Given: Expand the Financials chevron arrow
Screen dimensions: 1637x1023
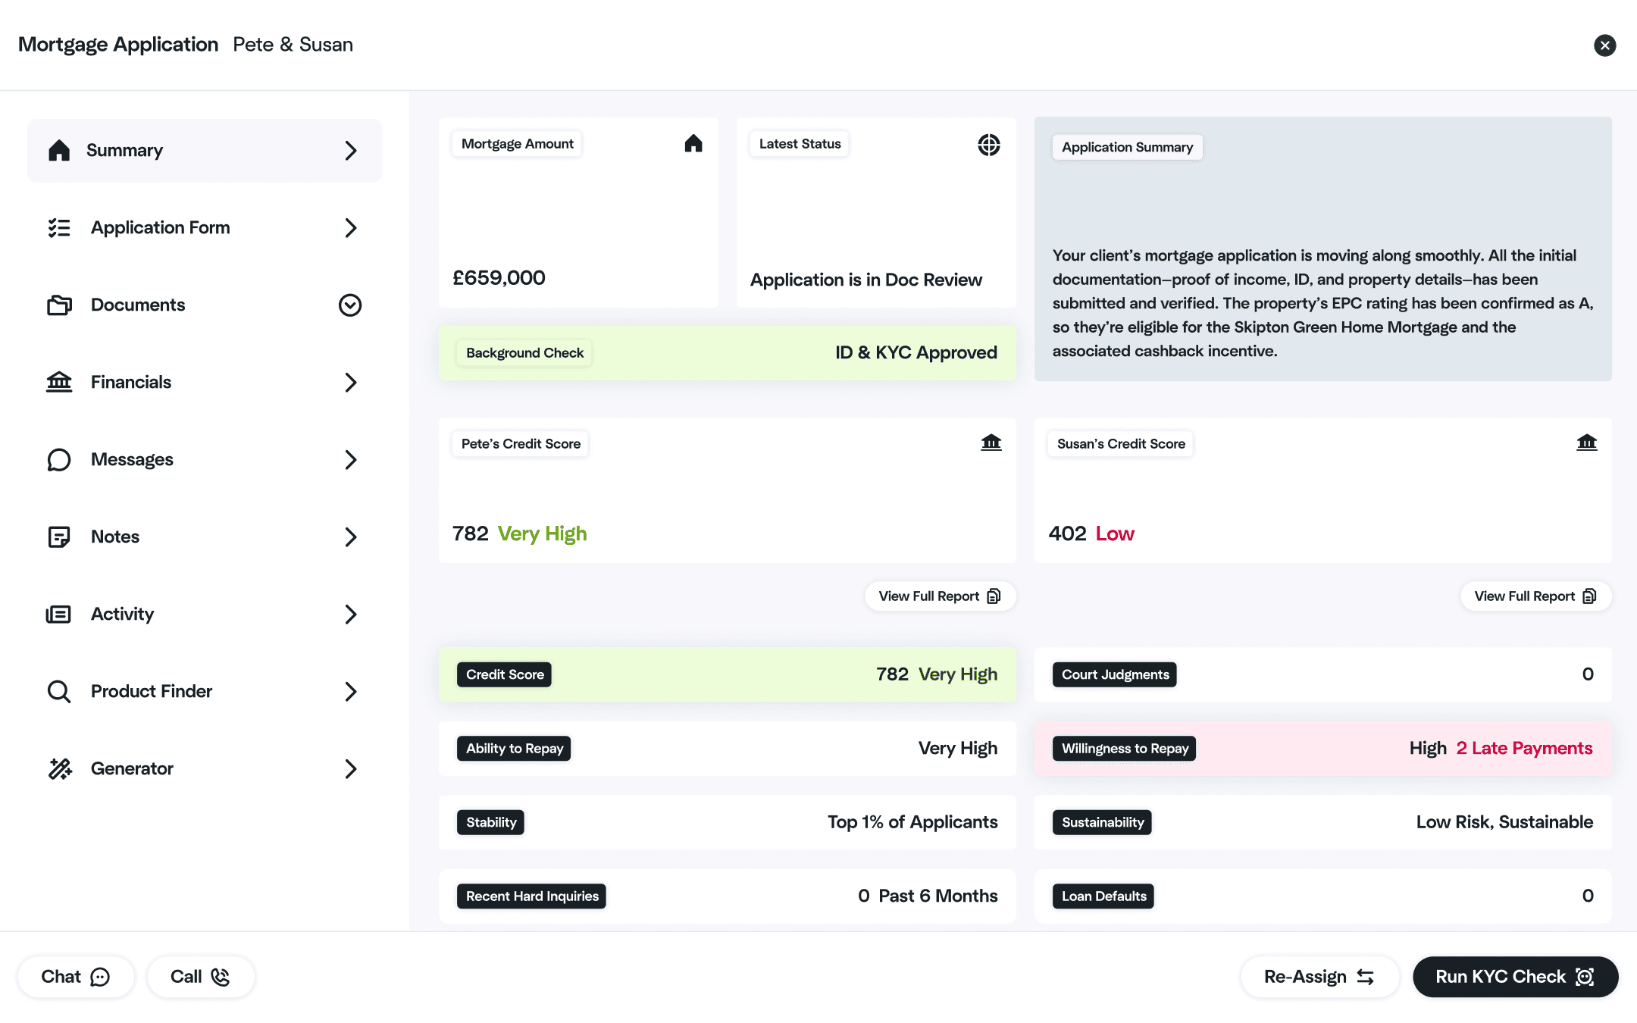Looking at the screenshot, I should pyautogui.click(x=350, y=382).
